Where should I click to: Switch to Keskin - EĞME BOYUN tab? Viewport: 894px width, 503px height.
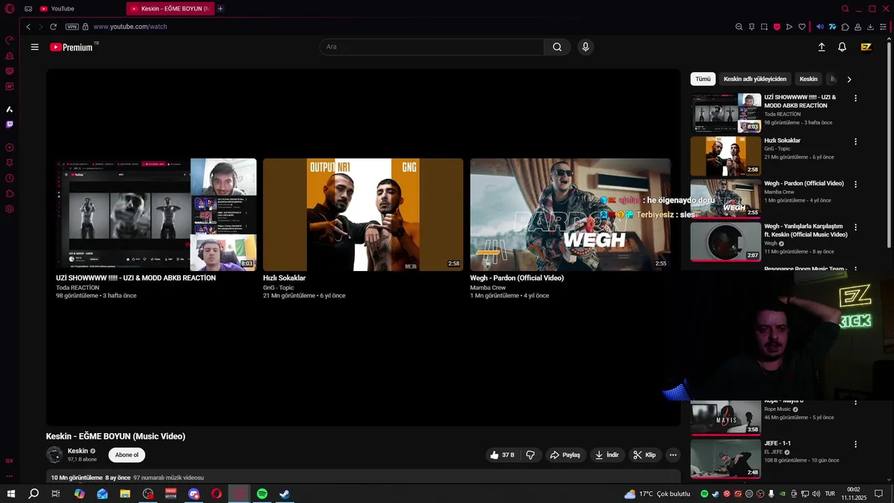tap(170, 8)
